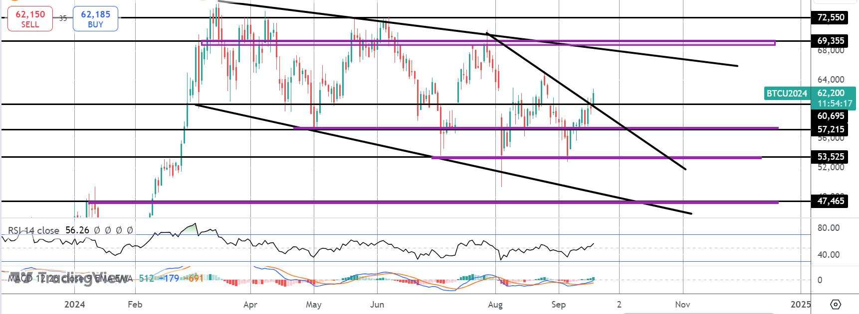Select the 69,355 price line label
859x314 pixels.
point(831,41)
